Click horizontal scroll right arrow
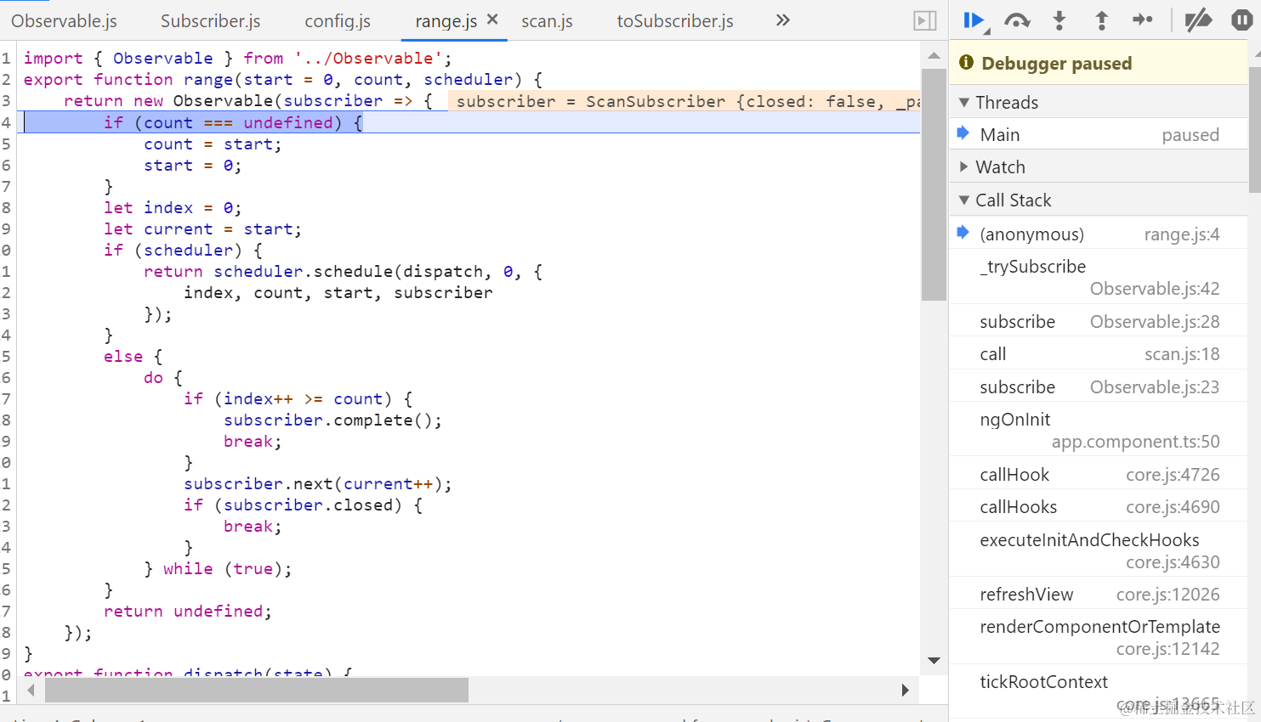The width and height of the screenshot is (1261, 722). 905,691
